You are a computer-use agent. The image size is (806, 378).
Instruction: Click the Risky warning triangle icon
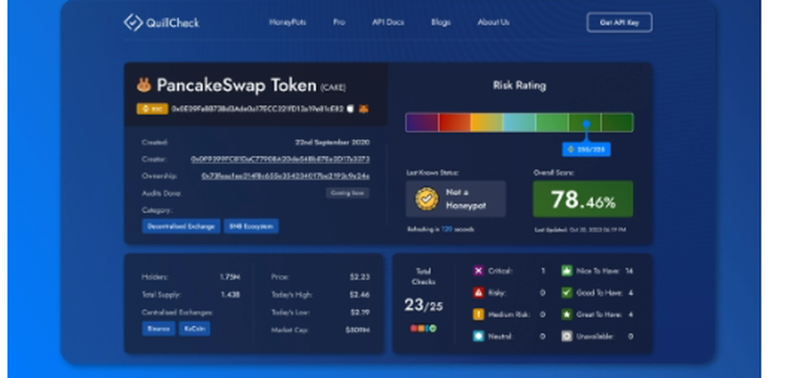(479, 293)
